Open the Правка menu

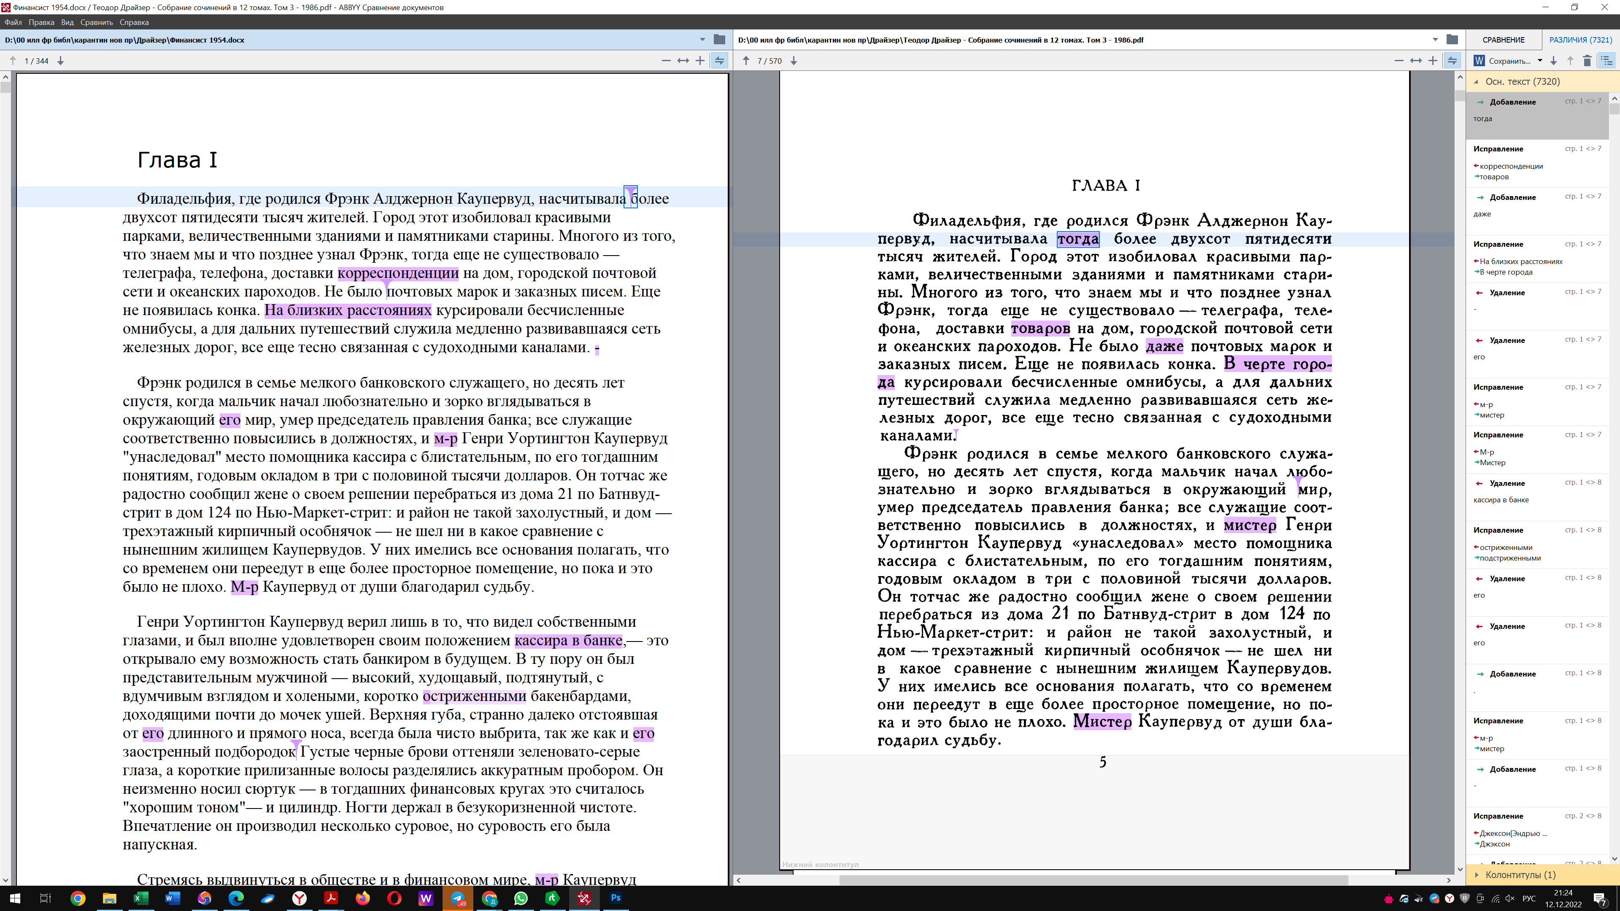pyautogui.click(x=41, y=22)
